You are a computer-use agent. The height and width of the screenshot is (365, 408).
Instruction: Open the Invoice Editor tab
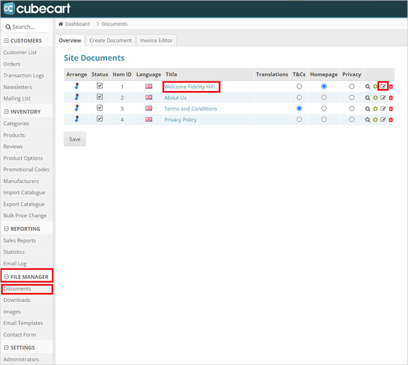click(x=156, y=40)
